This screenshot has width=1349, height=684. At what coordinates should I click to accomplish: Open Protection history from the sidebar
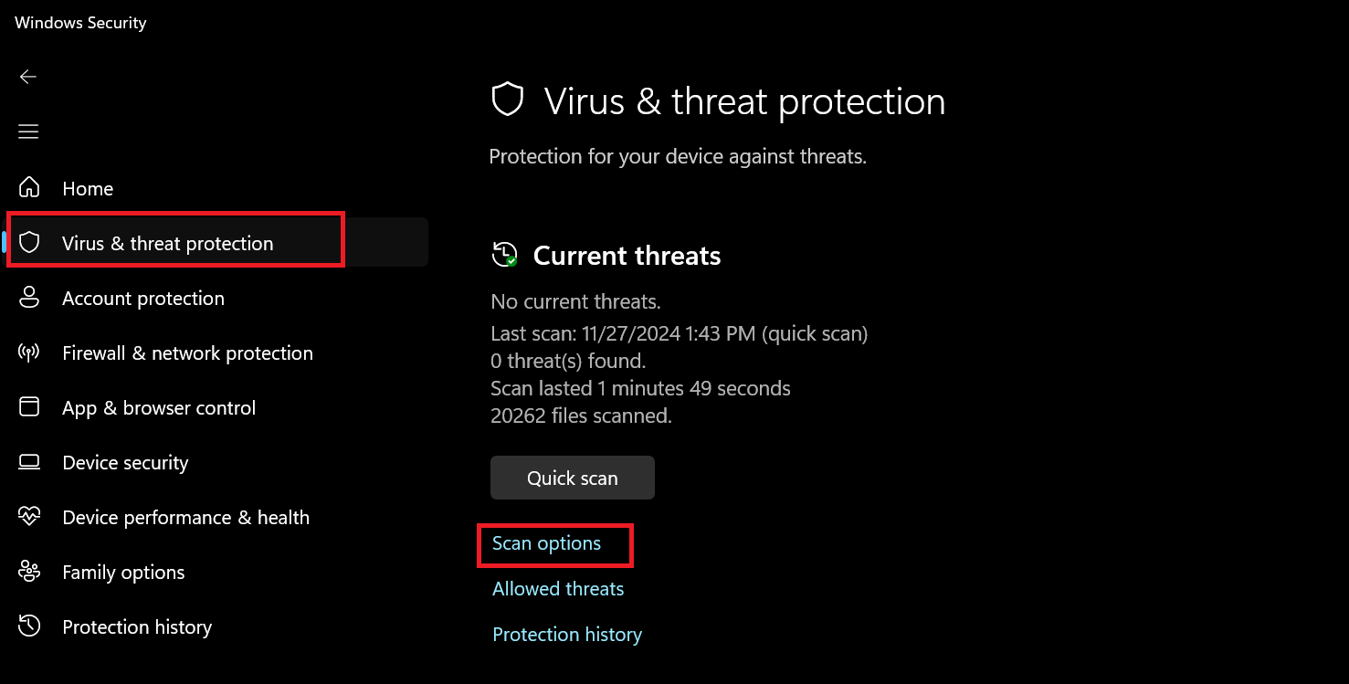tap(137, 627)
